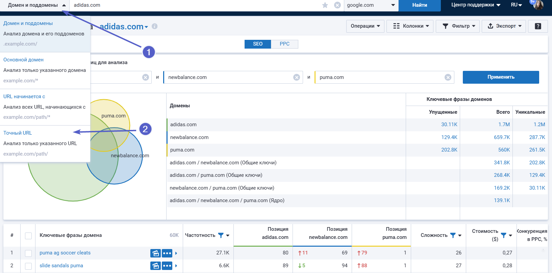Select Точный URL option in the menu

pyautogui.click(x=45, y=143)
